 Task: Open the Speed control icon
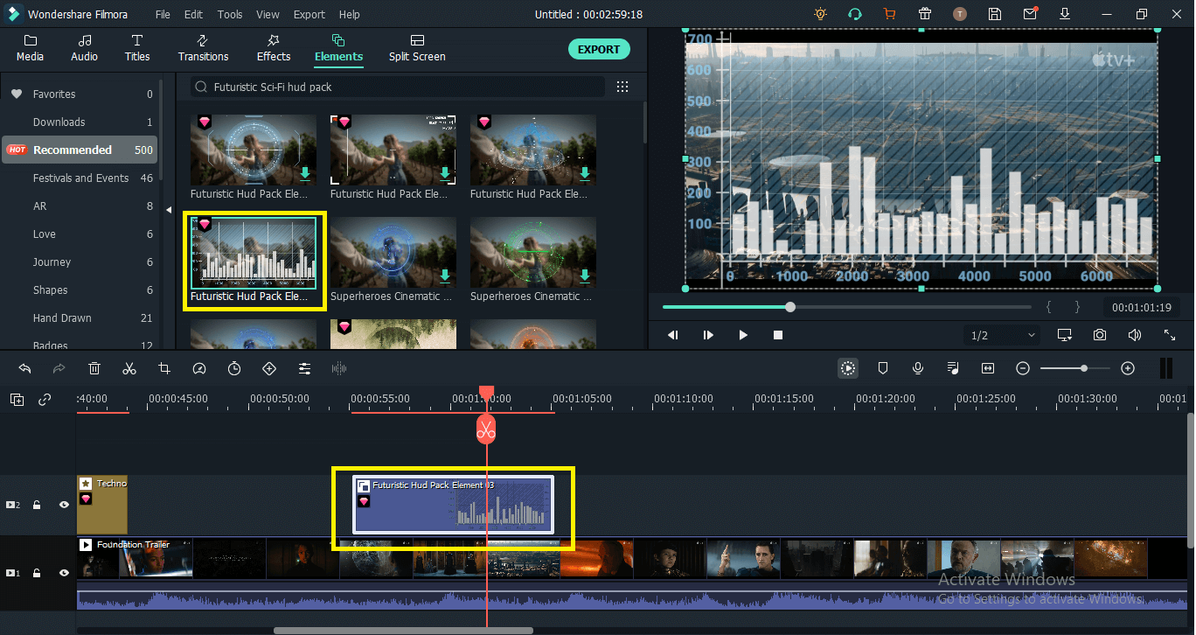tap(199, 368)
